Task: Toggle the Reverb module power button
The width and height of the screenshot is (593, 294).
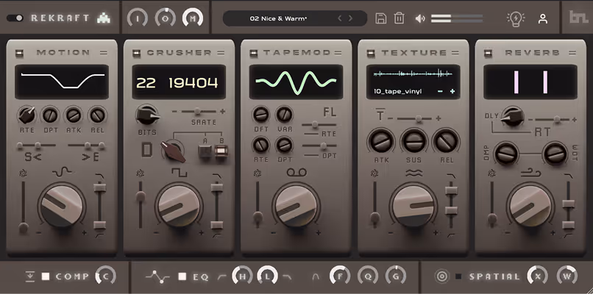Action: point(489,53)
